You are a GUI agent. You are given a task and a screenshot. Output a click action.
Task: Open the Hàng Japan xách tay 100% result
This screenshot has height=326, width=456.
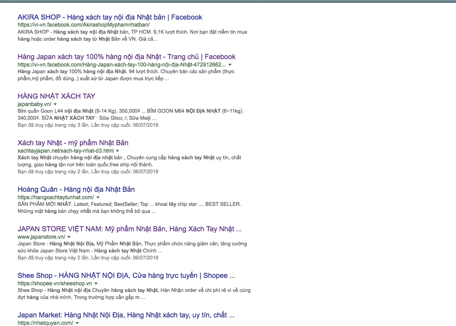click(x=126, y=57)
